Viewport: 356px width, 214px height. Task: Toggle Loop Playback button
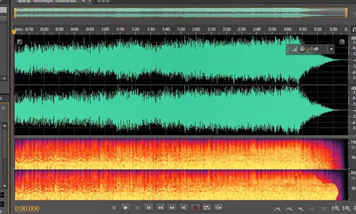(206, 207)
